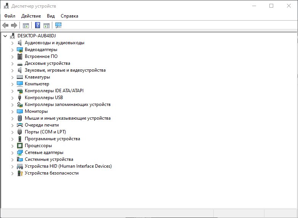Click the Устройства безопасности key icon
This screenshot has height=218, width=298.
click(x=20, y=173)
